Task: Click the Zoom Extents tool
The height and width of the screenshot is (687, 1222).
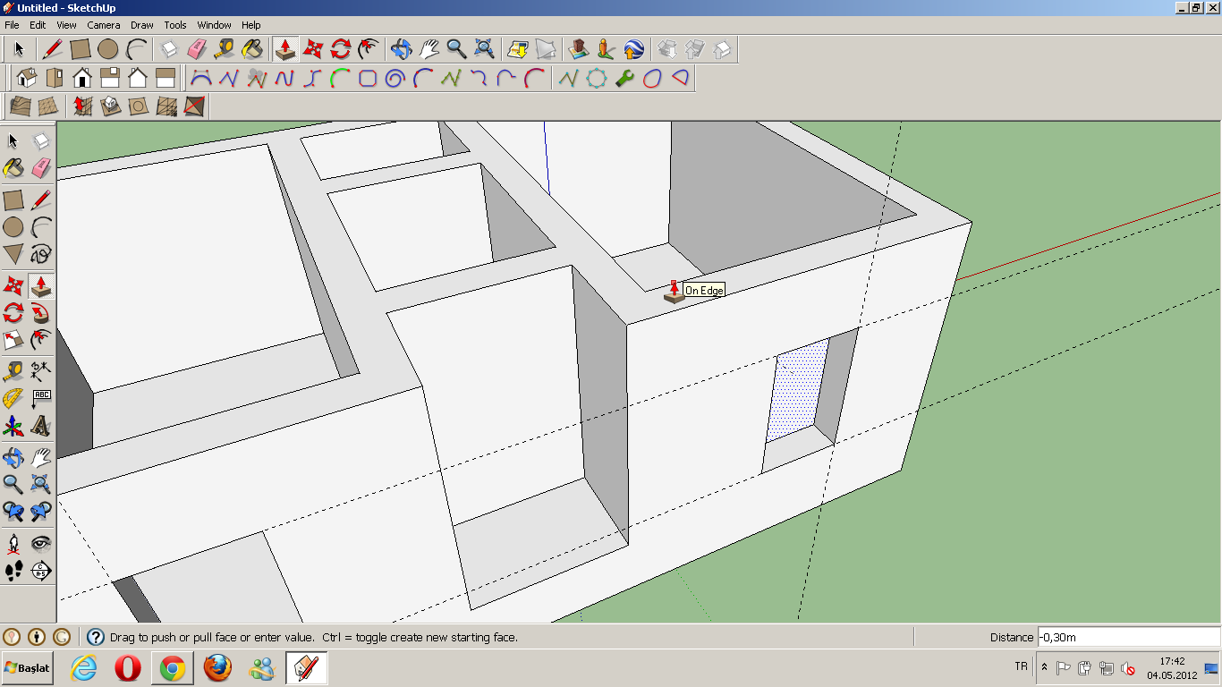Action: (x=484, y=49)
